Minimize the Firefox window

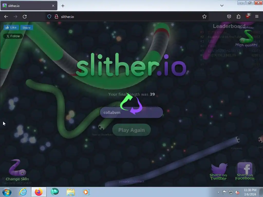(x=241, y=3)
